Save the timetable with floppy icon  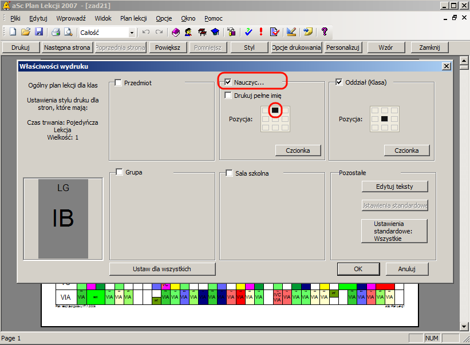pyautogui.click(x=39, y=31)
